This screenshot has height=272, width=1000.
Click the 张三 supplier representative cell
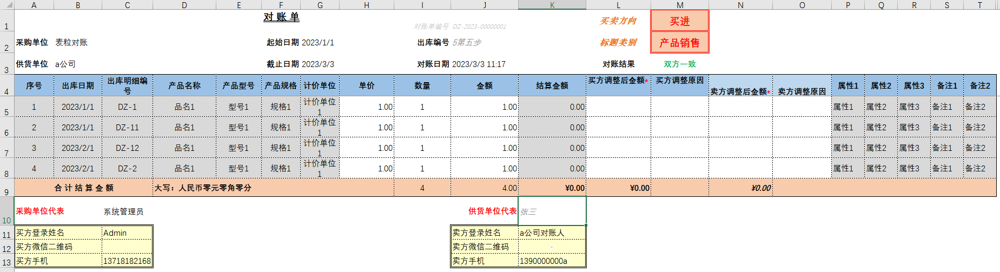[552, 211]
